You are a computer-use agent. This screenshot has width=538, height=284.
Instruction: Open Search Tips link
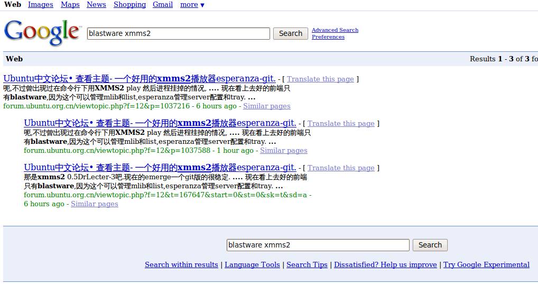pos(307,265)
